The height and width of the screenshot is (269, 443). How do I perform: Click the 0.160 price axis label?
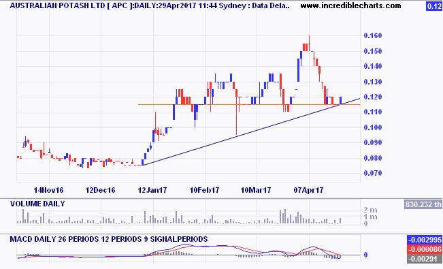click(x=373, y=35)
